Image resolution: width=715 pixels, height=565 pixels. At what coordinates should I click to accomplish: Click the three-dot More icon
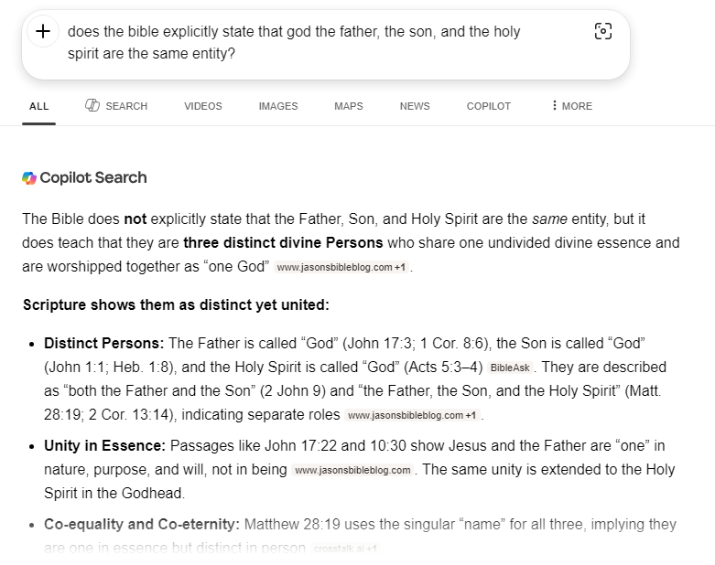(x=555, y=106)
